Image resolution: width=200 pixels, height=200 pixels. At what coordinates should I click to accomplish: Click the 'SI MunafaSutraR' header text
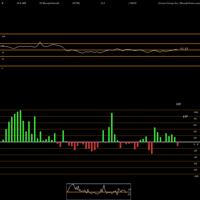[49, 3]
